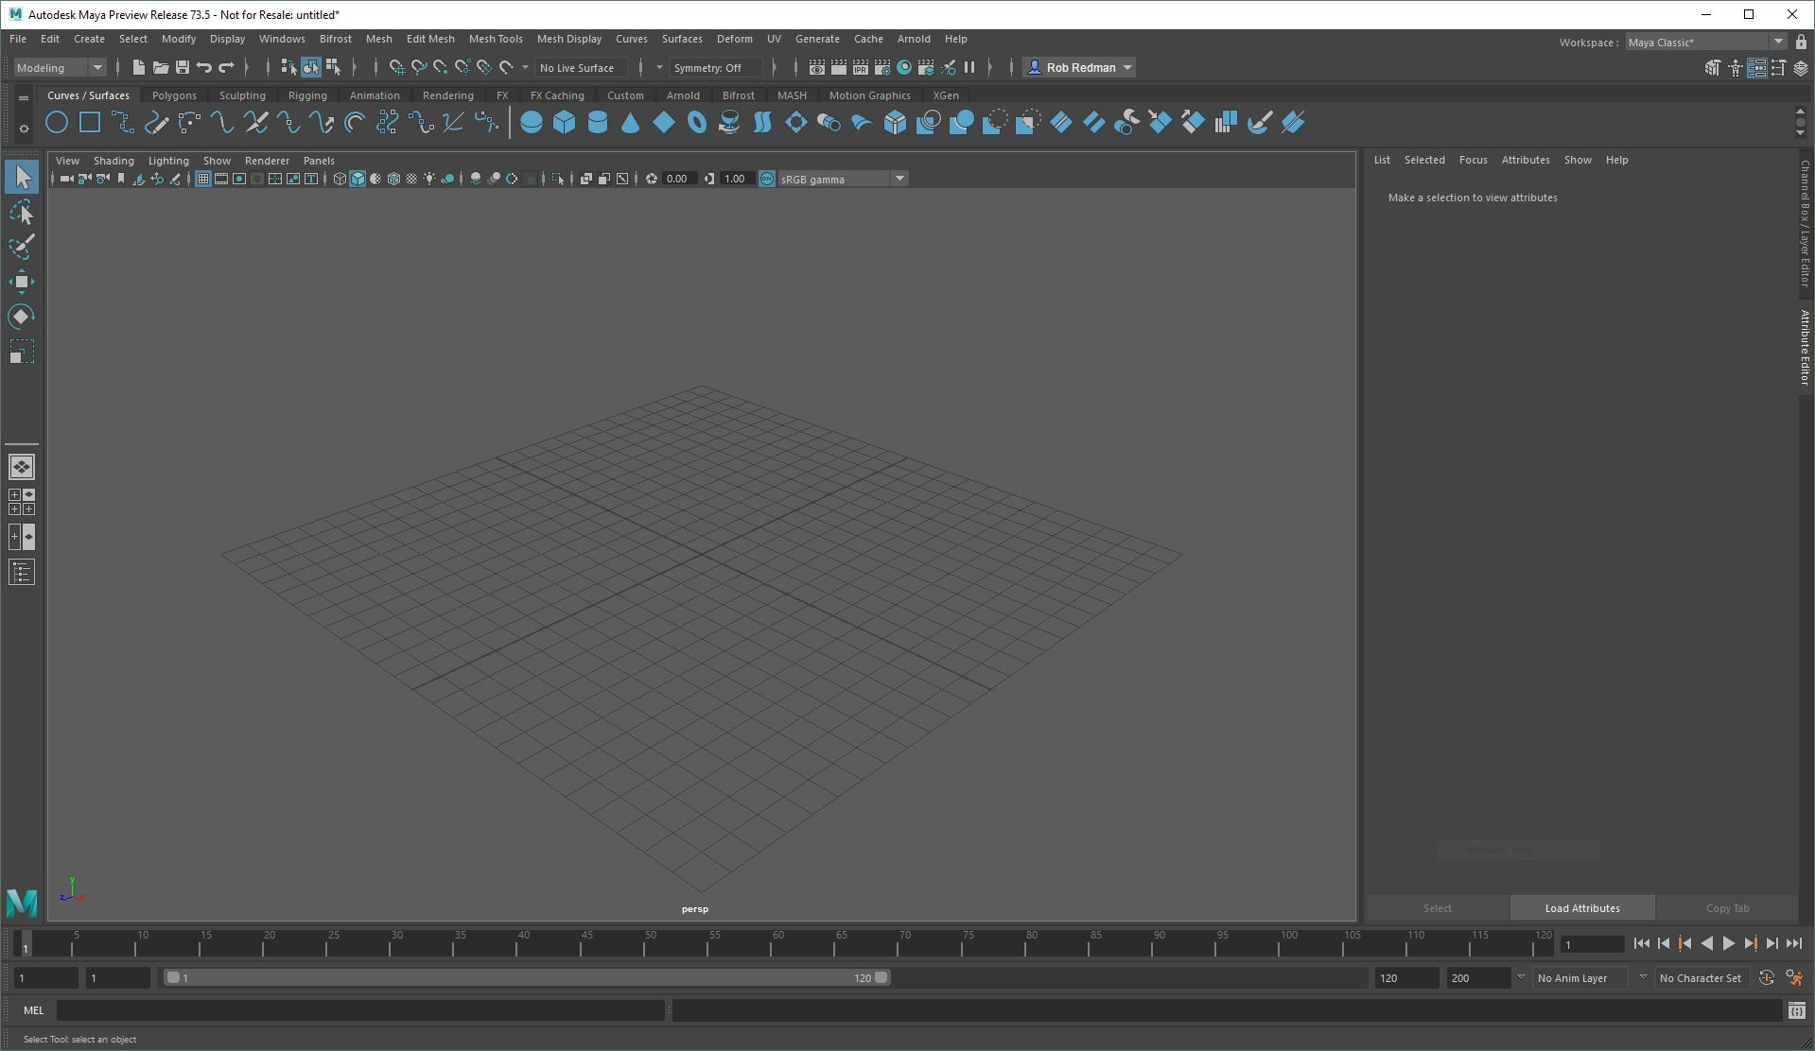
Task: Create a NURBS Sphere from shelf
Action: pos(532,122)
